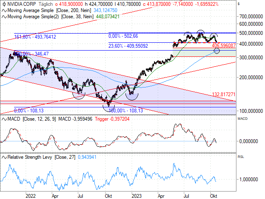This screenshot has height=199, width=265.
Task: Click the low value 410,780000
Action: click(129, 4)
